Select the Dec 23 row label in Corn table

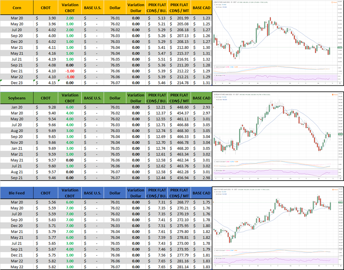(17, 82)
